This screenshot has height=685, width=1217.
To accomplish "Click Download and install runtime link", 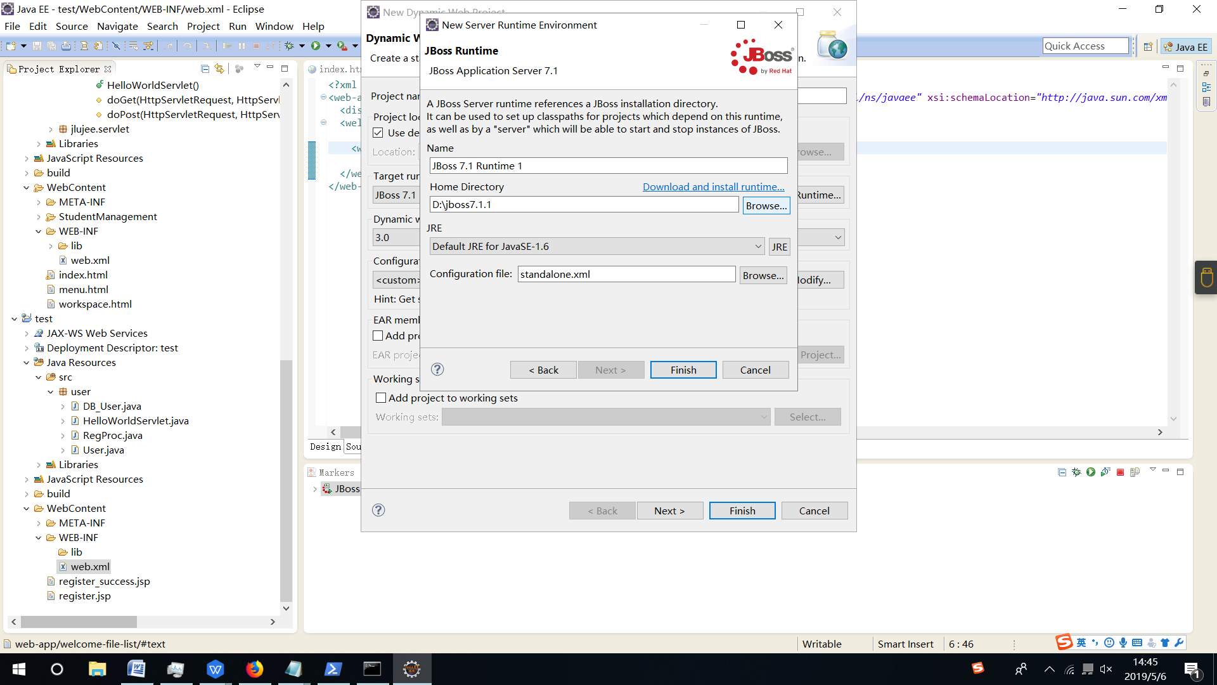I will pos(713,186).
